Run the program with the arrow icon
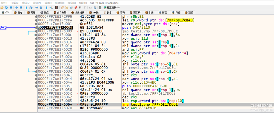 point(16,7)
